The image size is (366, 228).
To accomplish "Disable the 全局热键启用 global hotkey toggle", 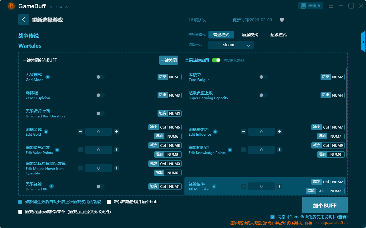I will [x=216, y=60].
